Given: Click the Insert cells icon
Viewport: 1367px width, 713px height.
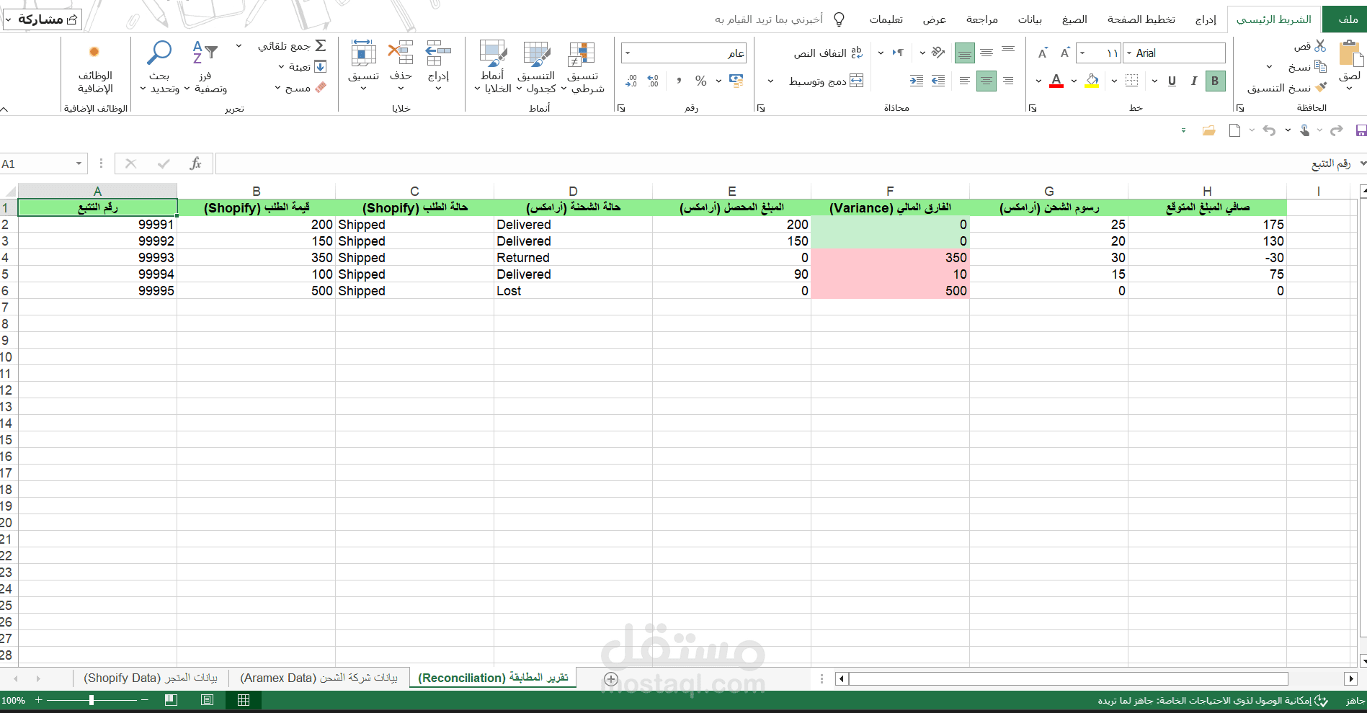Looking at the screenshot, I should coord(438,53).
